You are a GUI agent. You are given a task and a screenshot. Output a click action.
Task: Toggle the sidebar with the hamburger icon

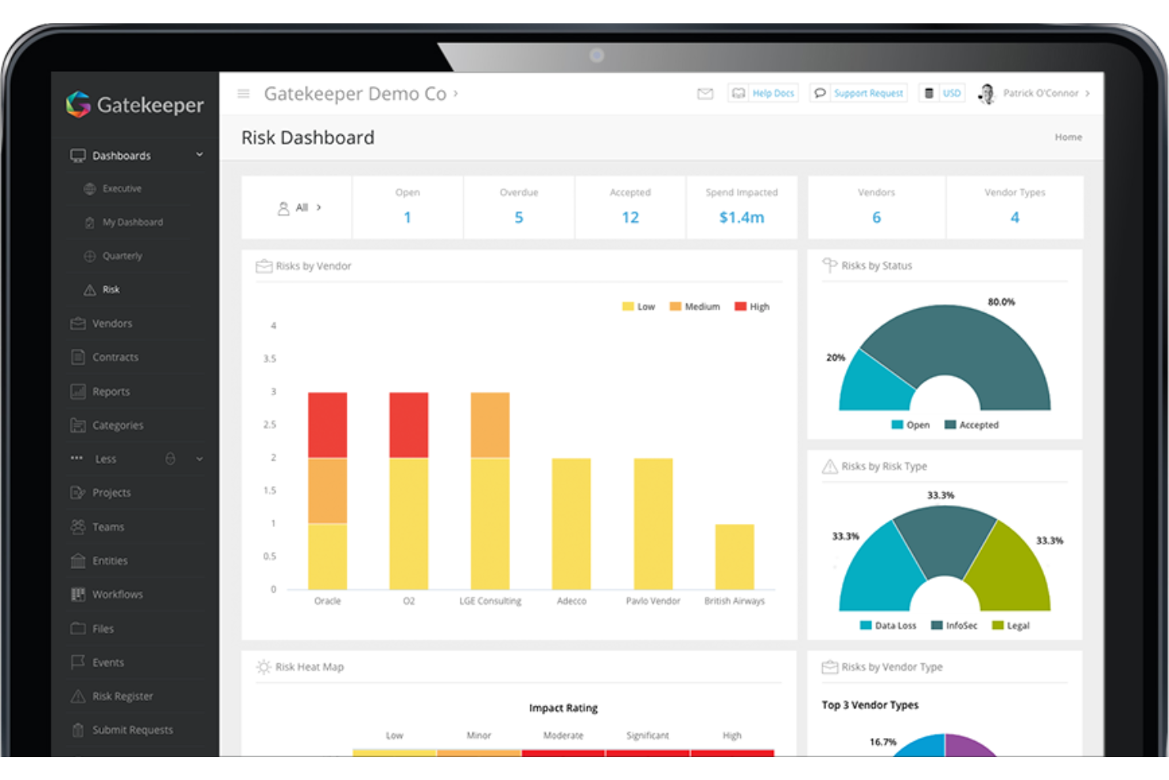(x=243, y=93)
